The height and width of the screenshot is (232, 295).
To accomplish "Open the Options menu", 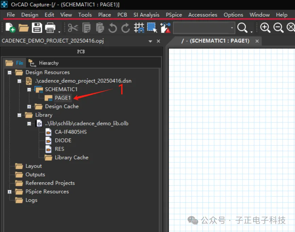I will click(233, 15).
